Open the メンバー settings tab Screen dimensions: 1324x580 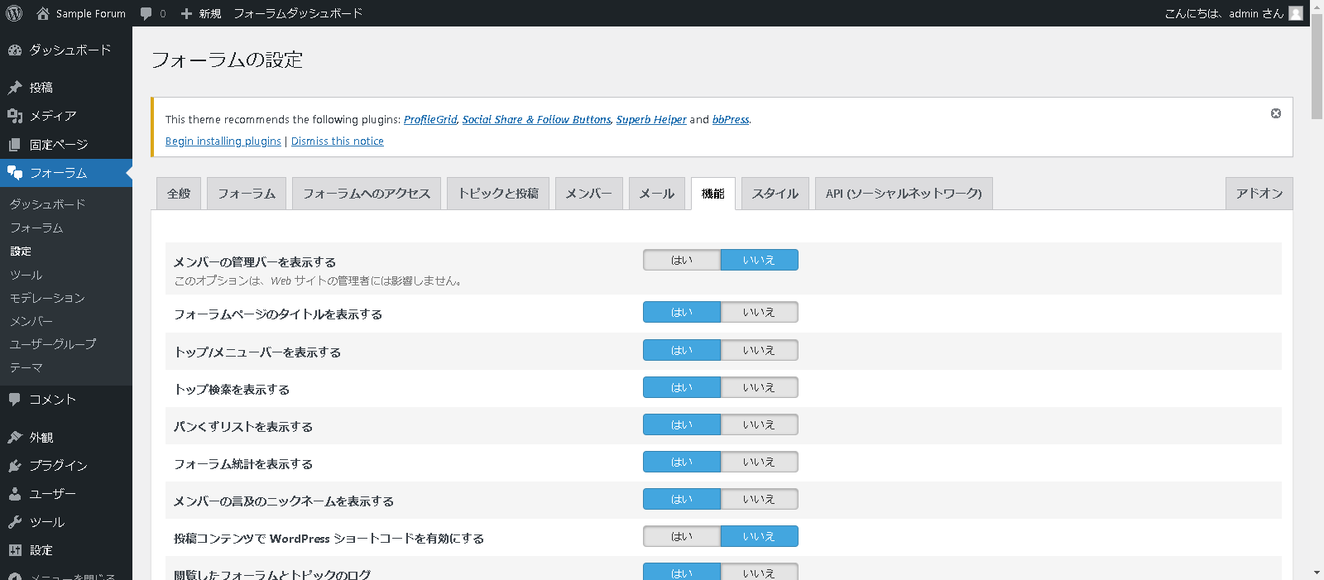click(589, 194)
